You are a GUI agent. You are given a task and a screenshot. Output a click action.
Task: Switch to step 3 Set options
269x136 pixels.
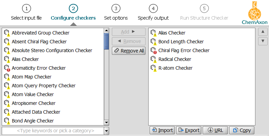pyautogui.click(x=116, y=13)
